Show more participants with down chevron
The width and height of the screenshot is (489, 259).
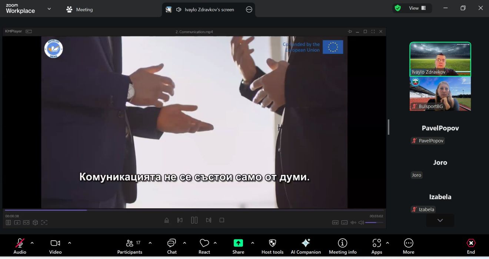(440, 221)
